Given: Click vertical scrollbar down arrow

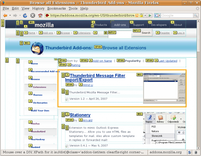Looking at the screenshot, I should pos(198,148).
